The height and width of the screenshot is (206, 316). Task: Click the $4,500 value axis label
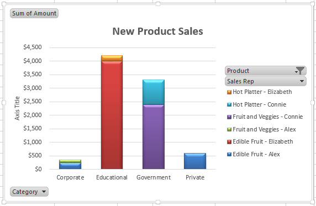33,47
